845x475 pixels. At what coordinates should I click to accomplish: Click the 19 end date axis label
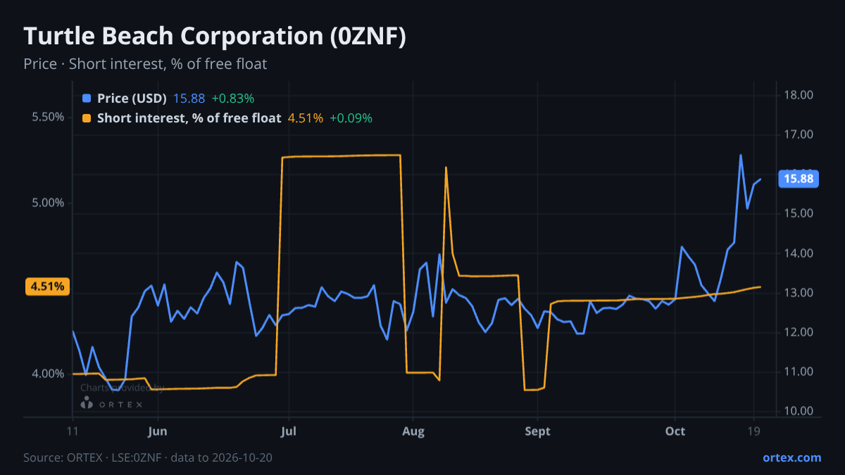(x=754, y=431)
